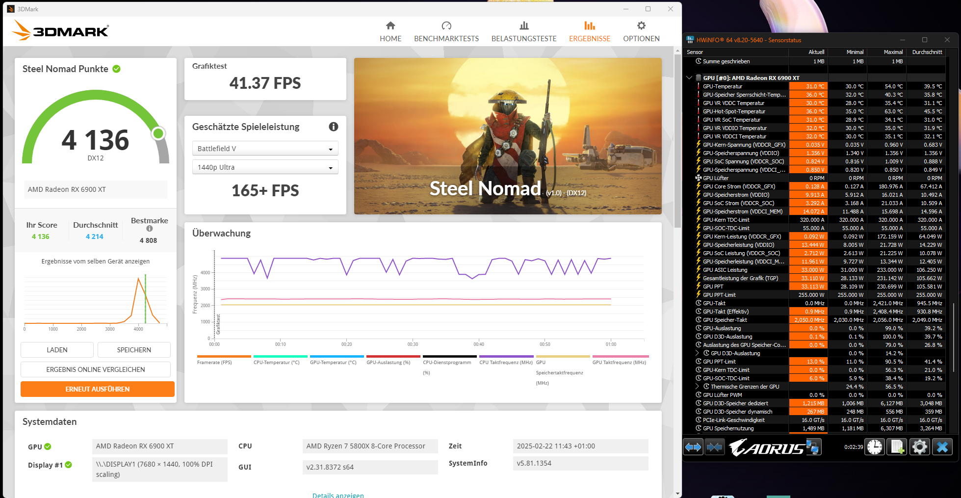Click the HWiNFO app icon in its title bar
Screen dimensions: 961x498
point(690,40)
